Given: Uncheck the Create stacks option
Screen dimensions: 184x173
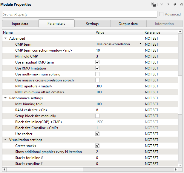Looking at the screenshot, I should click(97, 146).
